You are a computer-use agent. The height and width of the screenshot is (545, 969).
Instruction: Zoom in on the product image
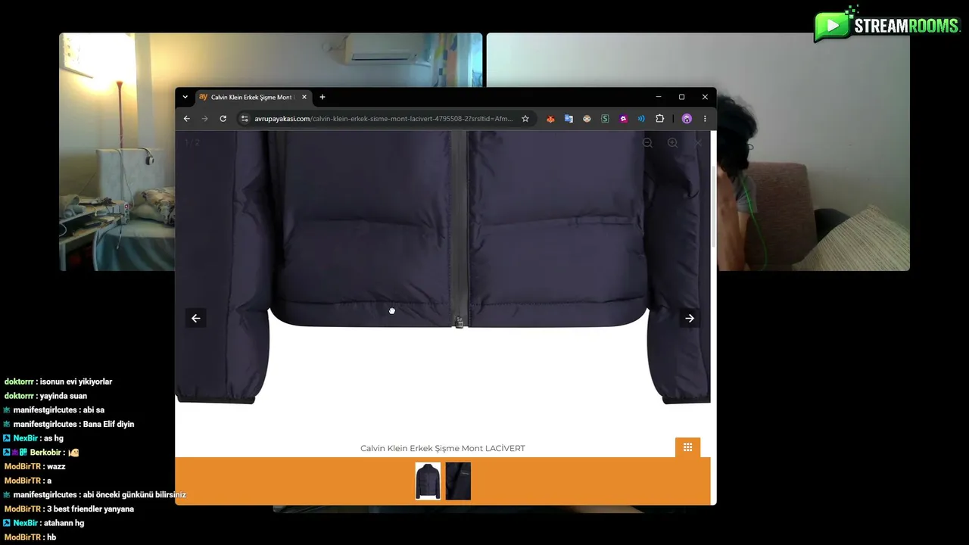coord(672,143)
